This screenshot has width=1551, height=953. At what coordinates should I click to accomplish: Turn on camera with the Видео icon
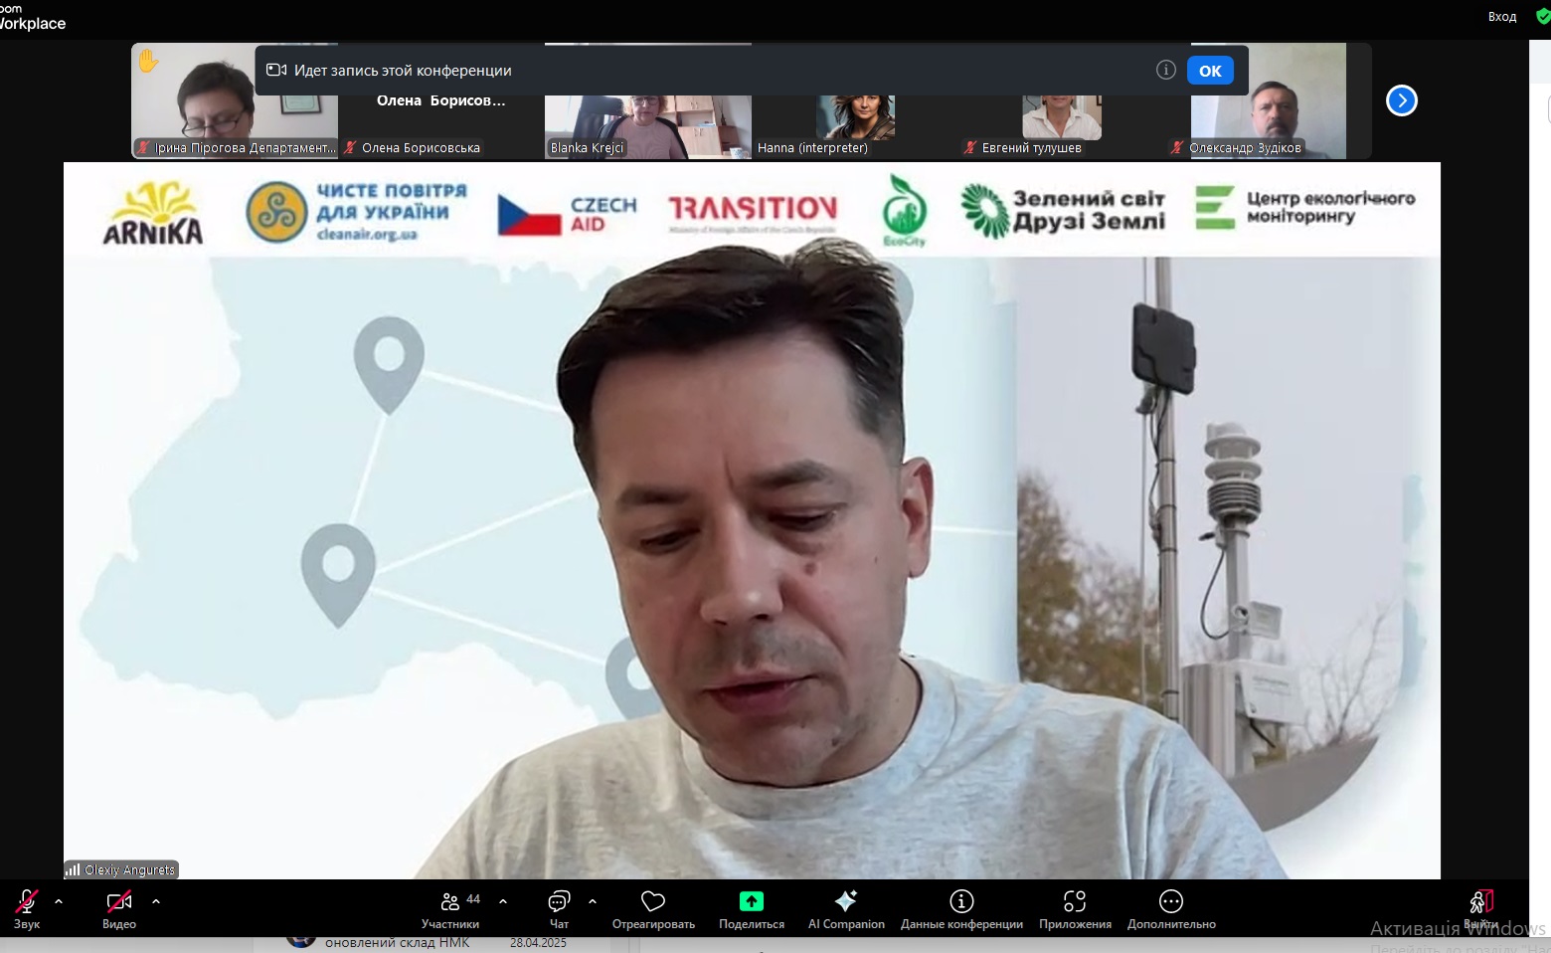pyautogui.click(x=119, y=902)
